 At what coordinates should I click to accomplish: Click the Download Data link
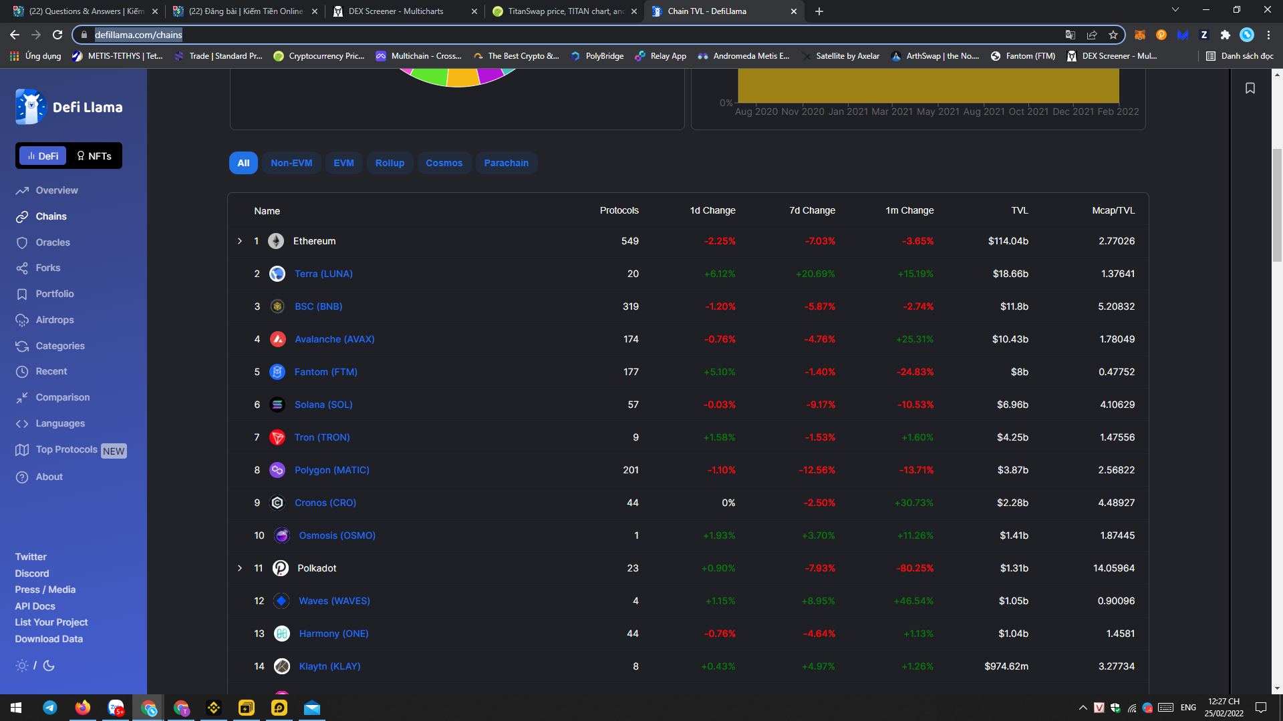49,639
